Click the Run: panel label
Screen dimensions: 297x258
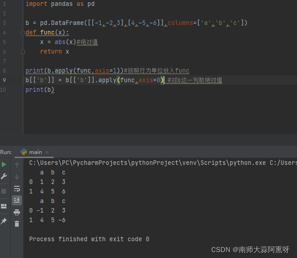pos(6,152)
